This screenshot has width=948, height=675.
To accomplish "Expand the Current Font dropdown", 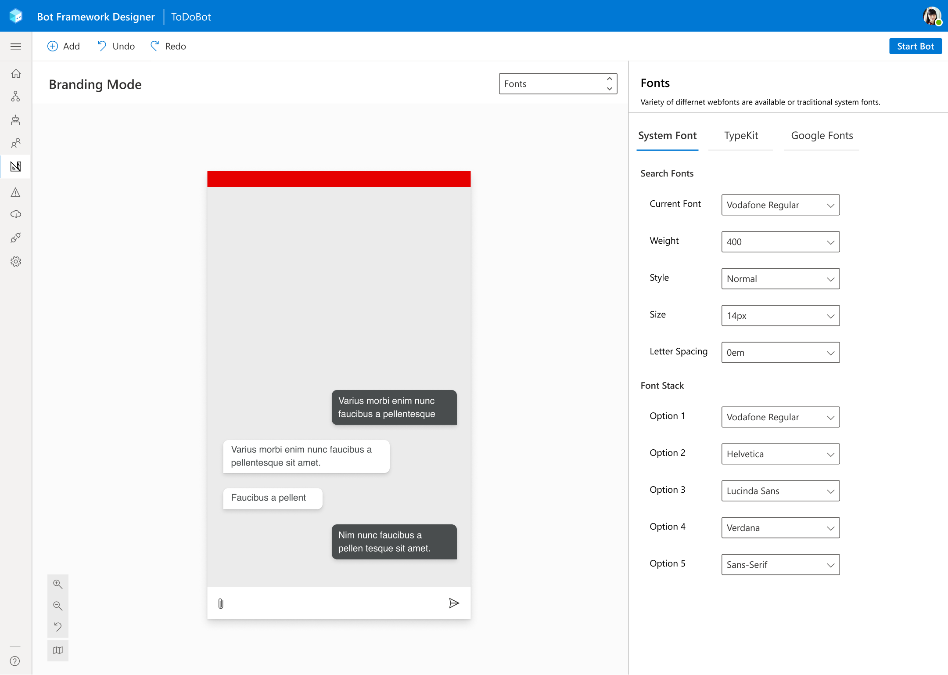I will click(780, 205).
